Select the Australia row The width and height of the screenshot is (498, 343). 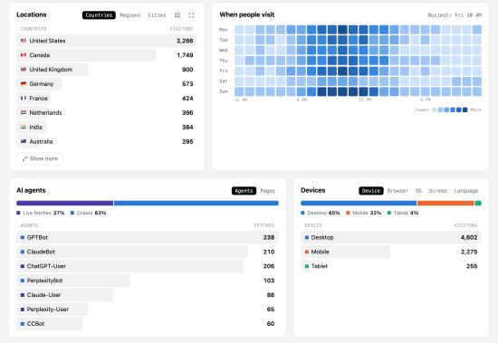(x=107, y=141)
